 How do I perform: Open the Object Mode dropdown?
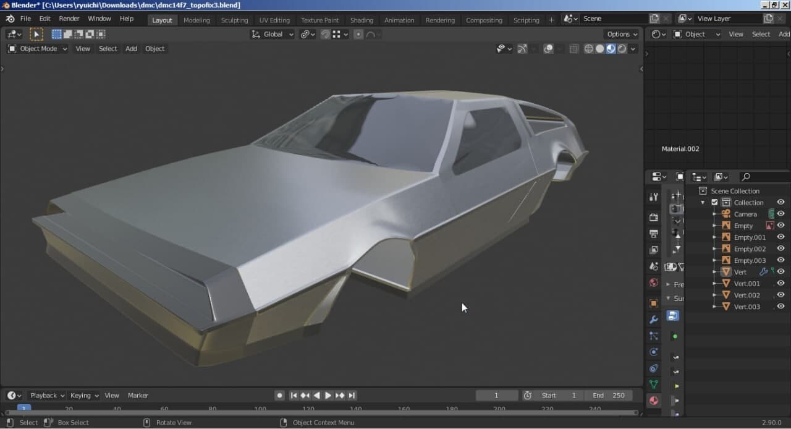pos(37,49)
